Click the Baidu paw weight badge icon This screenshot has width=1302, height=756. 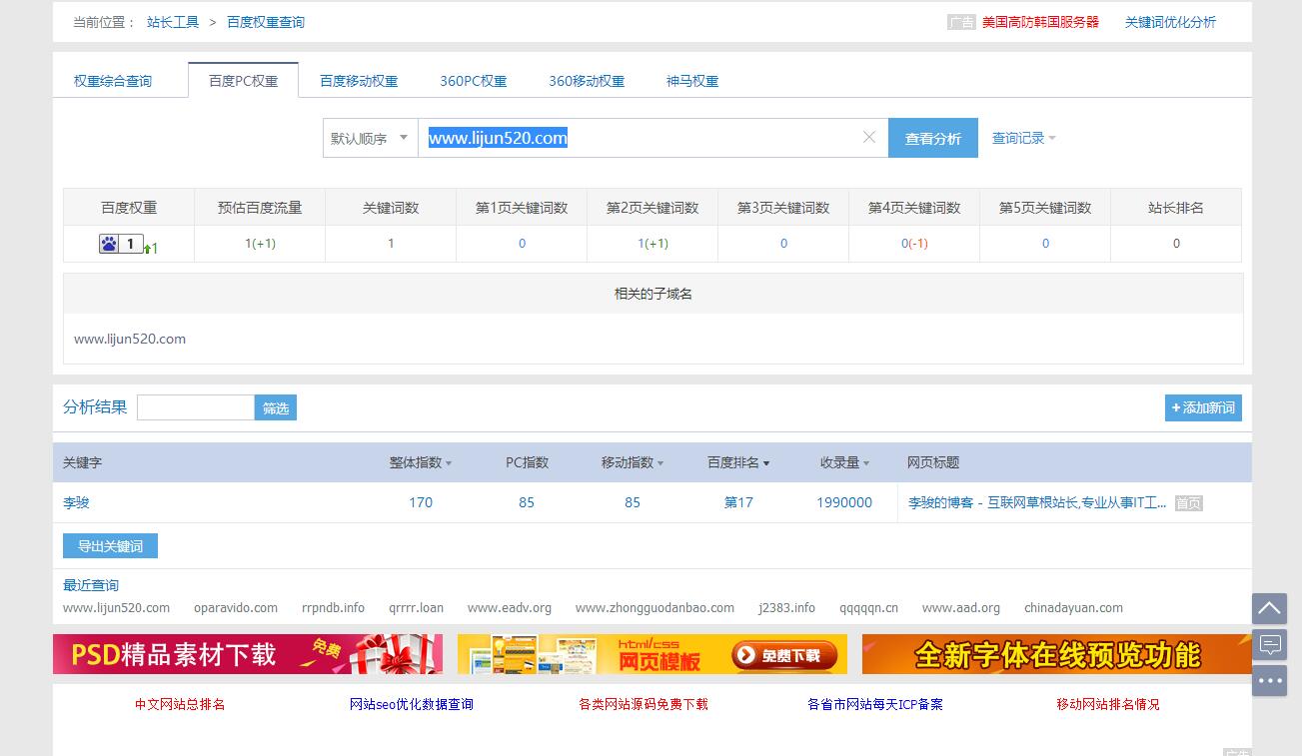pos(122,244)
